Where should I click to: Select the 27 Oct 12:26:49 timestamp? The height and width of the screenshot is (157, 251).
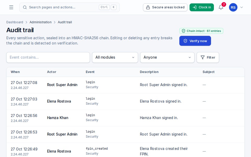point(24,149)
